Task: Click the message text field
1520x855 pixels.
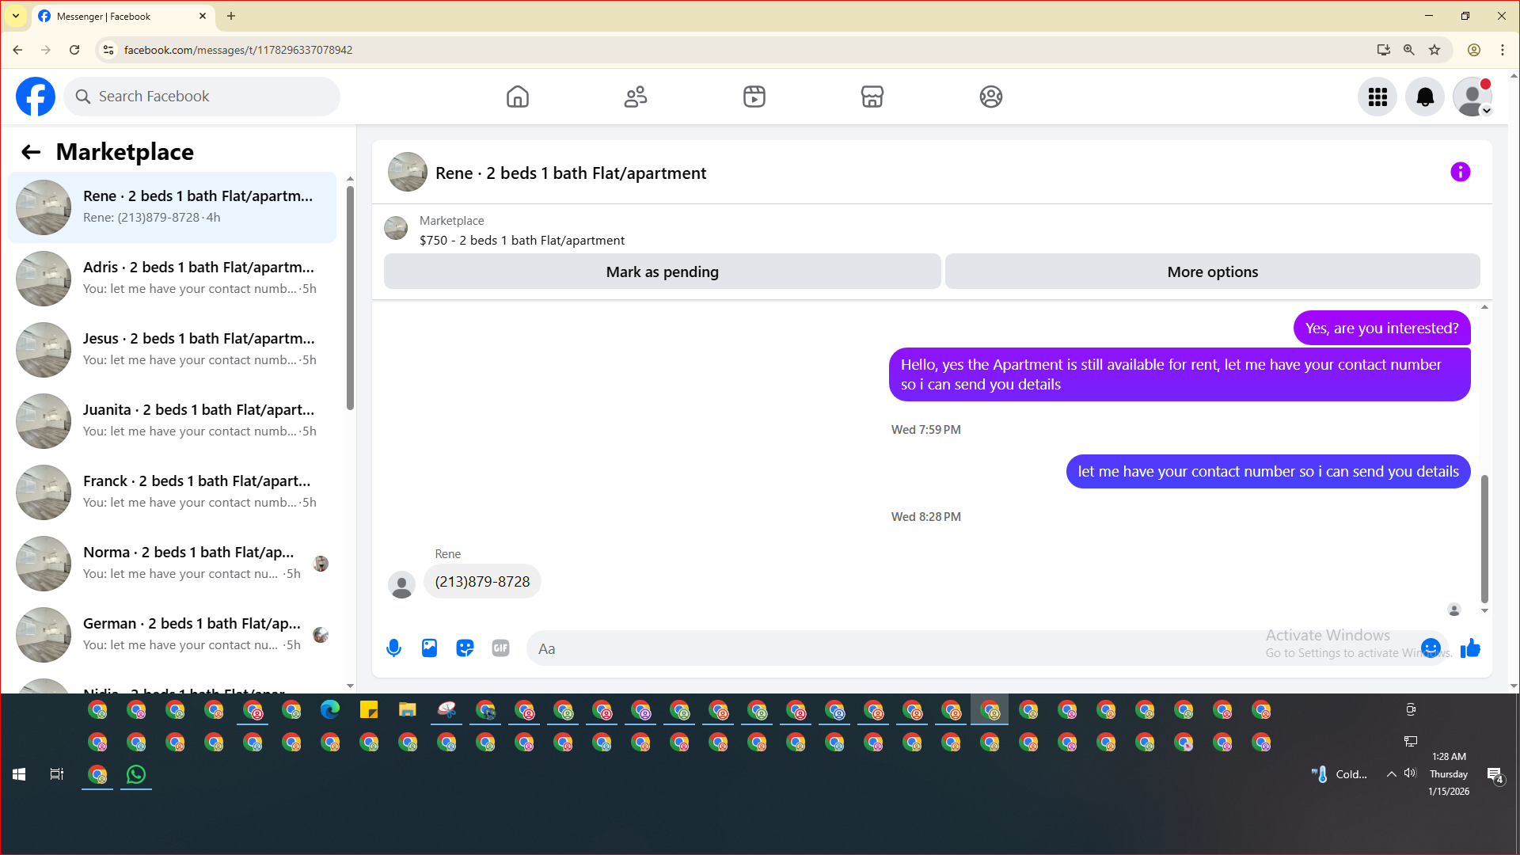Action: (895, 648)
